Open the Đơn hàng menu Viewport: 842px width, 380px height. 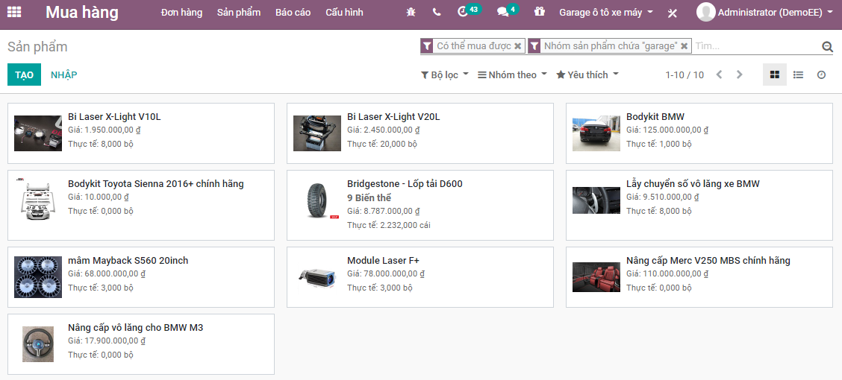pyautogui.click(x=181, y=13)
